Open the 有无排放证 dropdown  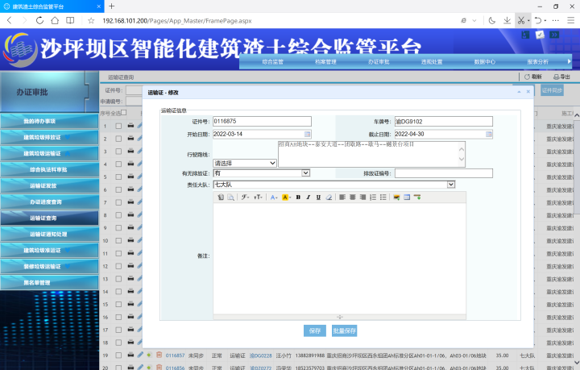[x=305, y=173]
